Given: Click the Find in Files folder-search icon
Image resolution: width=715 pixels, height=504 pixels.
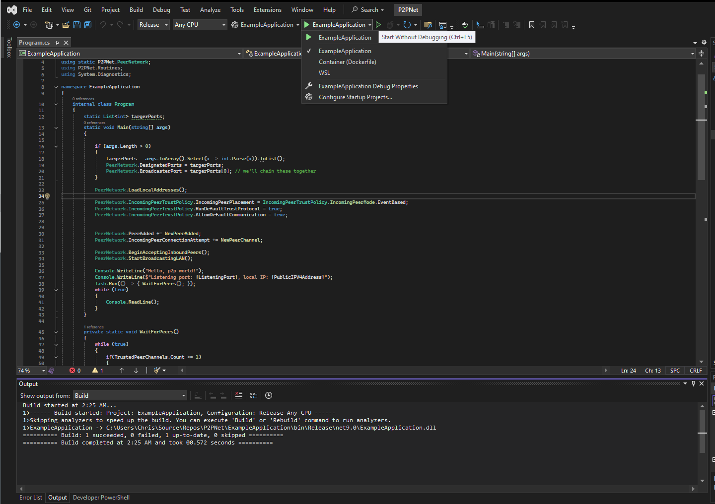Looking at the screenshot, I should tap(428, 25).
